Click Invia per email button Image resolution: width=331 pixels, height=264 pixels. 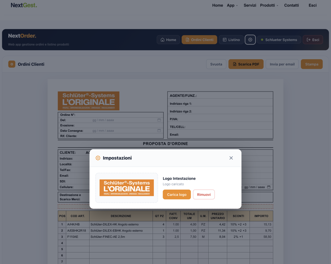(x=282, y=64)
